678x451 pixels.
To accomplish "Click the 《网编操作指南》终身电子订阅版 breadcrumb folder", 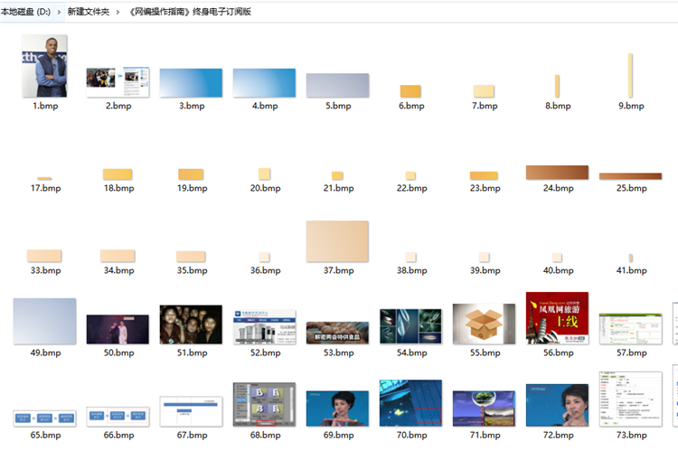I will click(x=191, y=12).
